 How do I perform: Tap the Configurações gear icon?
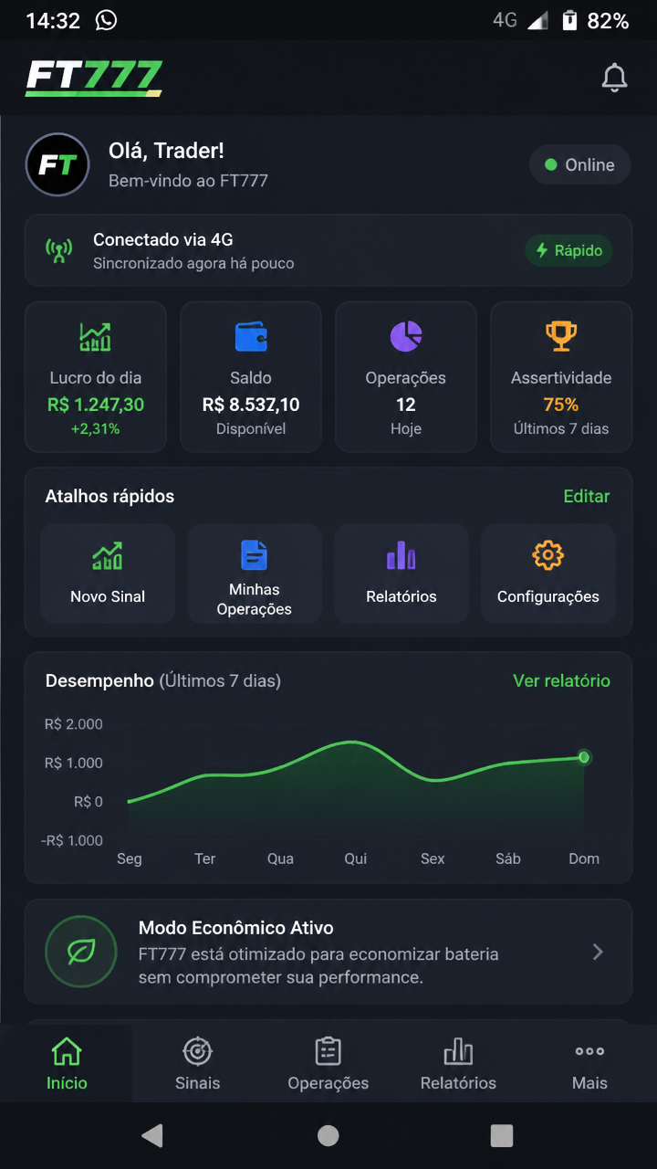pyautogui.click(x=547, y=555)
